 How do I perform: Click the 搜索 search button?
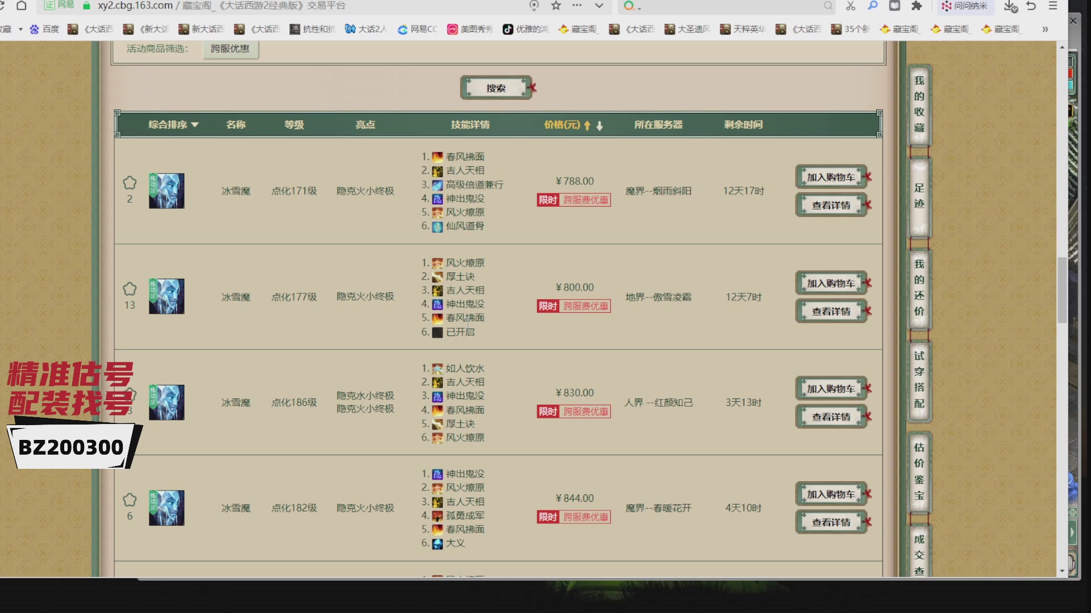click(x=495, y=88)
